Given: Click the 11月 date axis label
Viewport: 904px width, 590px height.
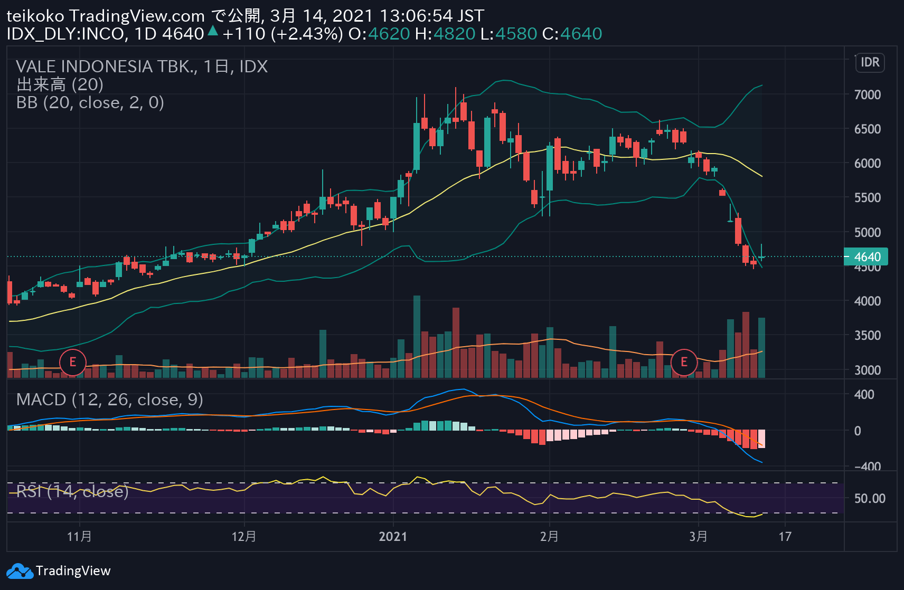Looking at the screenshot, I should 80,537.
